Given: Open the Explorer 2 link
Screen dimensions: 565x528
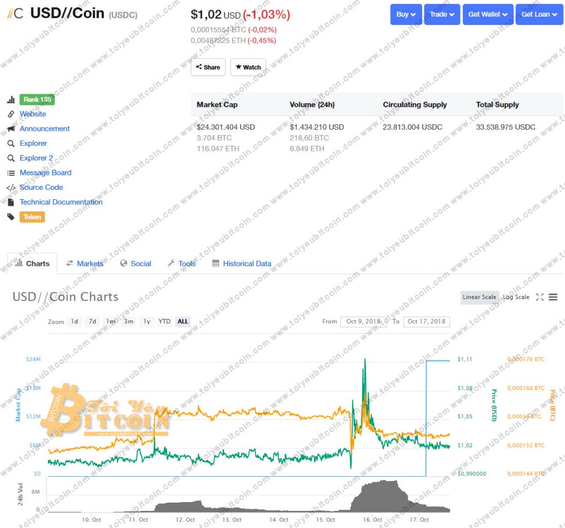Looking at the screenshot, I should (36, 158).
